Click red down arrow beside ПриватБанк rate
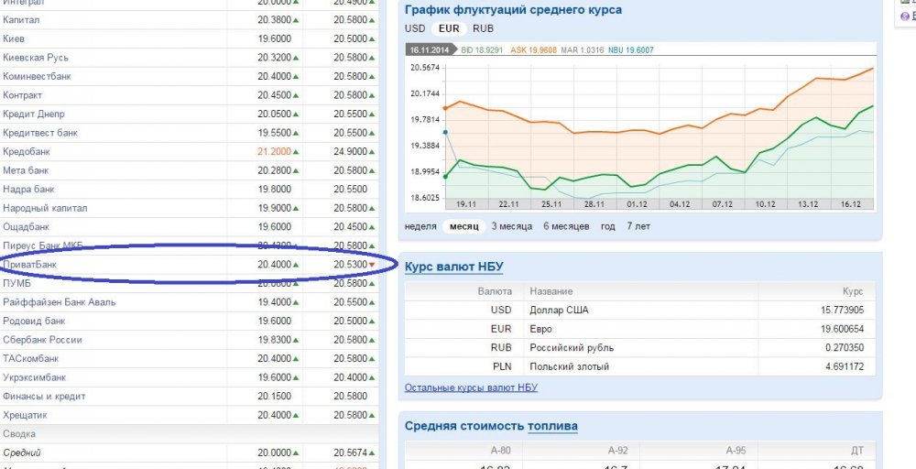The height and width of the screenshot is (469, 916). coord(372,265)
